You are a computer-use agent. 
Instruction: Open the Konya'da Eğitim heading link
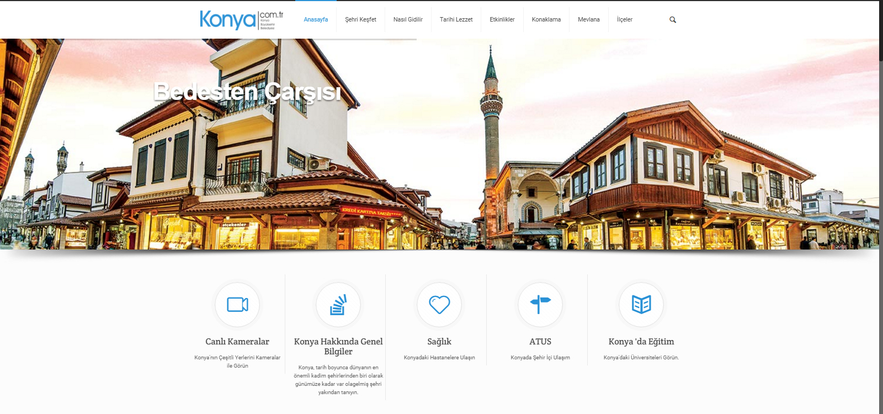pos(641,342)
